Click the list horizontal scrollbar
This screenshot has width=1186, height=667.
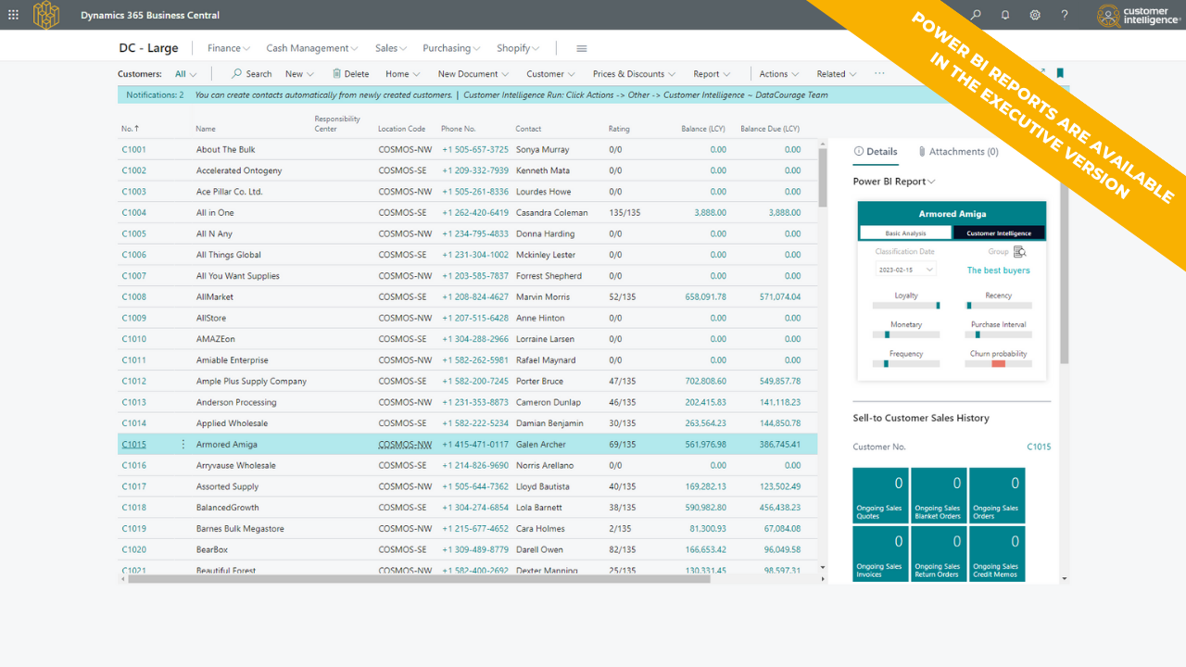coord(419,579)
